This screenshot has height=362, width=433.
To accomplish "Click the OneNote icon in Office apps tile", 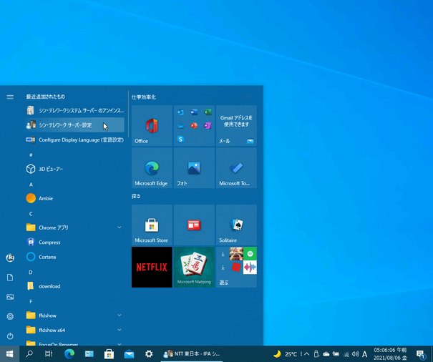I will click(208, 126).
